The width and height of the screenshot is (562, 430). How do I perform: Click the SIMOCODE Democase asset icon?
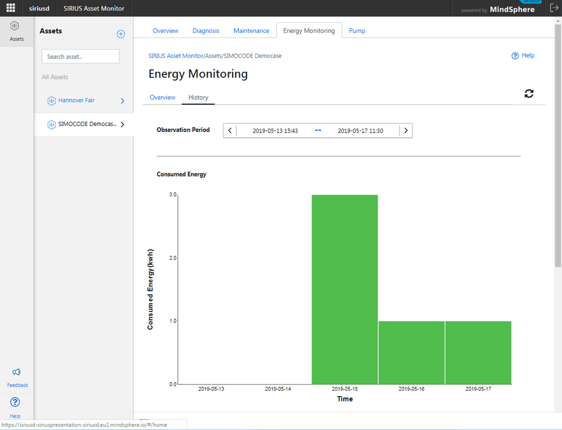pos(51,124)
